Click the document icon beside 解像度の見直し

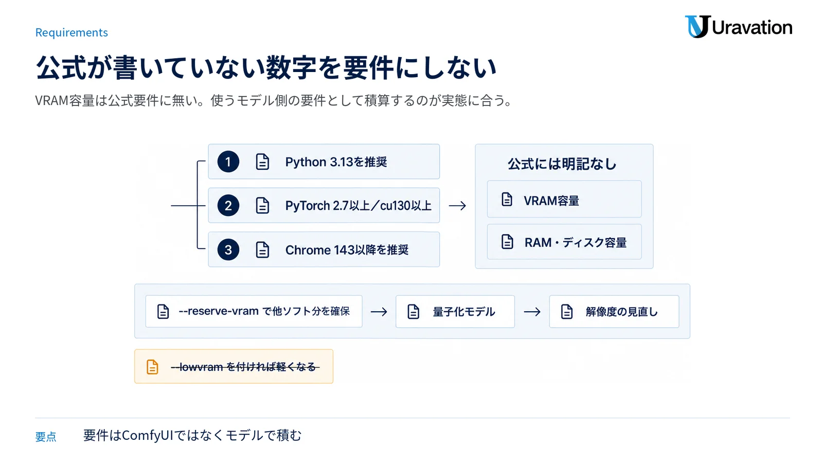pos(566,311)
